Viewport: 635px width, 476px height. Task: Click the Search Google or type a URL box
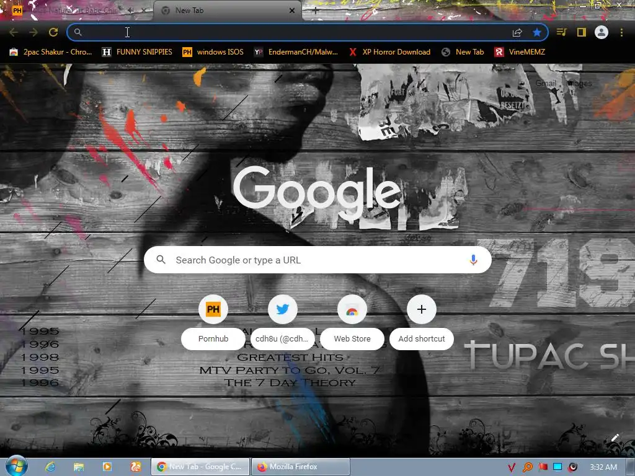317,260
